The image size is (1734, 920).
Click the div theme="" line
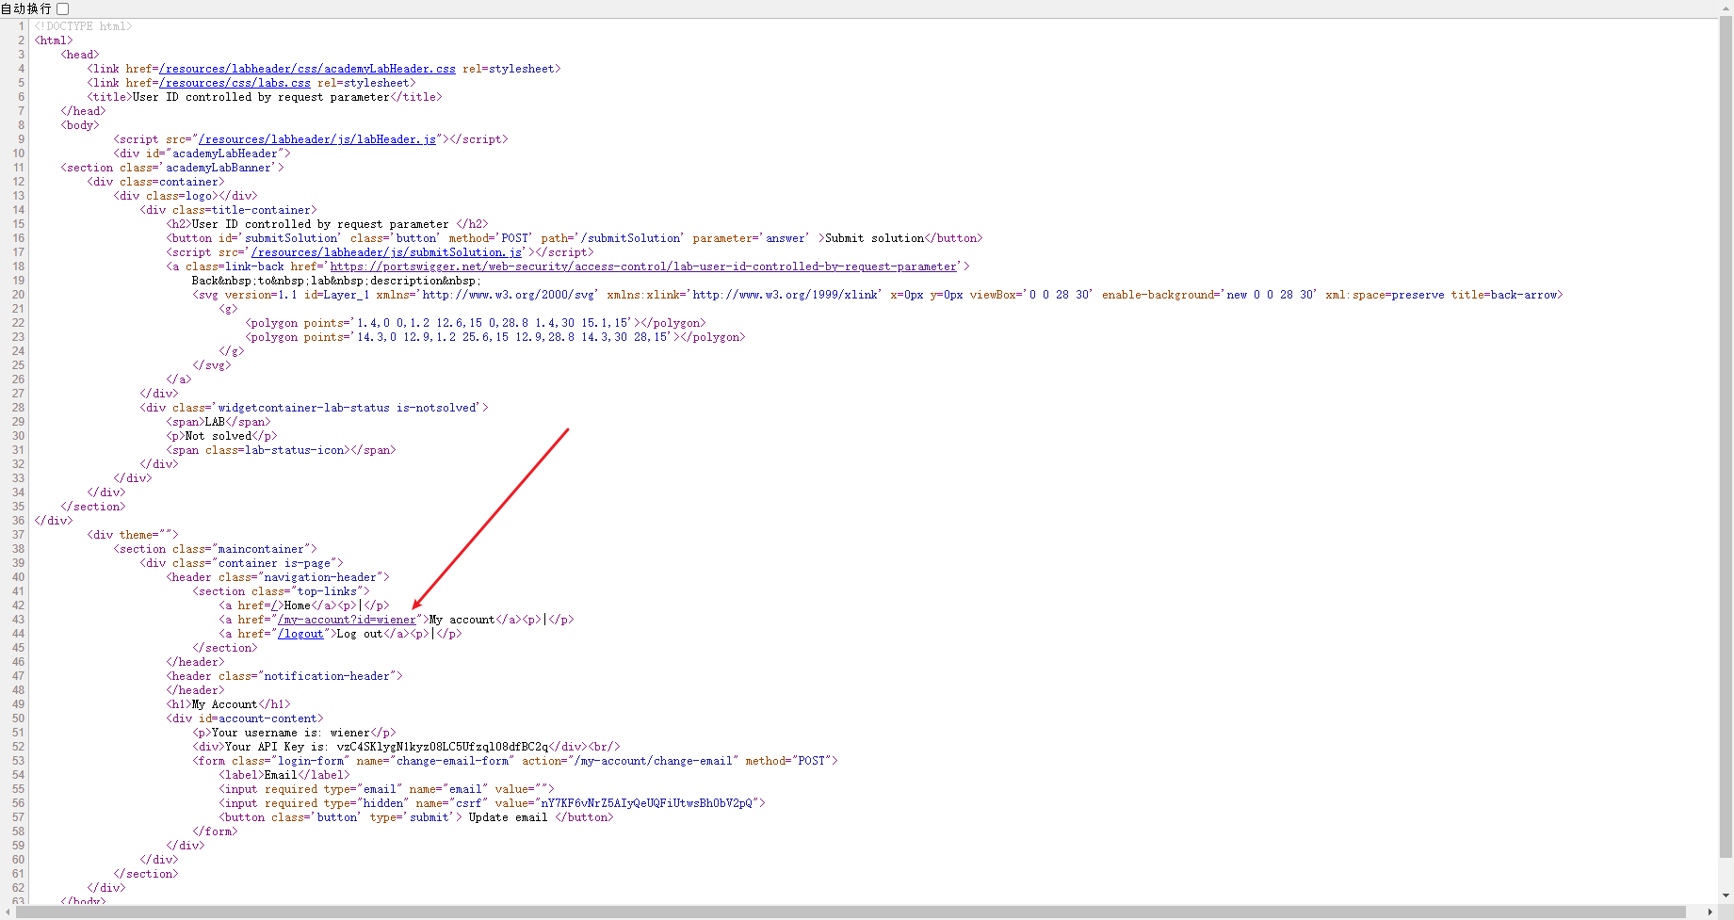pyautogui.click(x=133, y=535)
